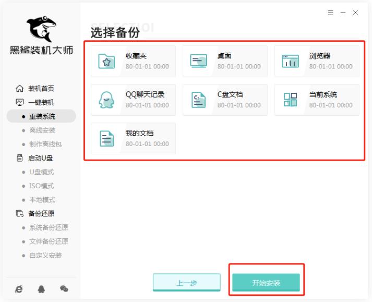Select the 浏览器 browser backup icon

pos(290,62)
